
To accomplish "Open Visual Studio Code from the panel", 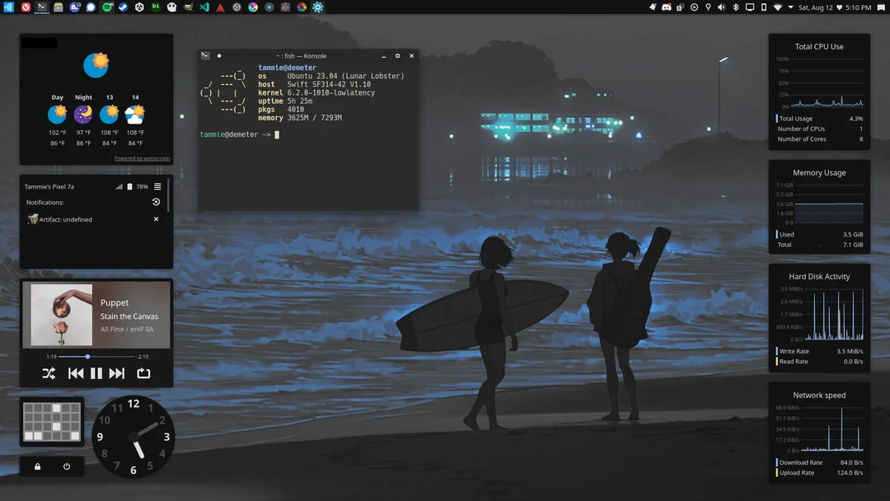I will [x=204, y=7].
